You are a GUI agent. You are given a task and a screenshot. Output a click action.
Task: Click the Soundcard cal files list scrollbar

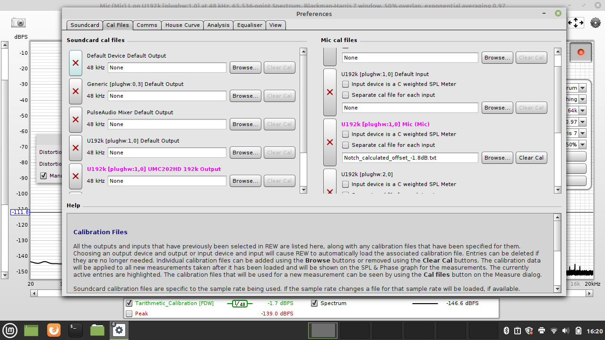pos(303,120)
